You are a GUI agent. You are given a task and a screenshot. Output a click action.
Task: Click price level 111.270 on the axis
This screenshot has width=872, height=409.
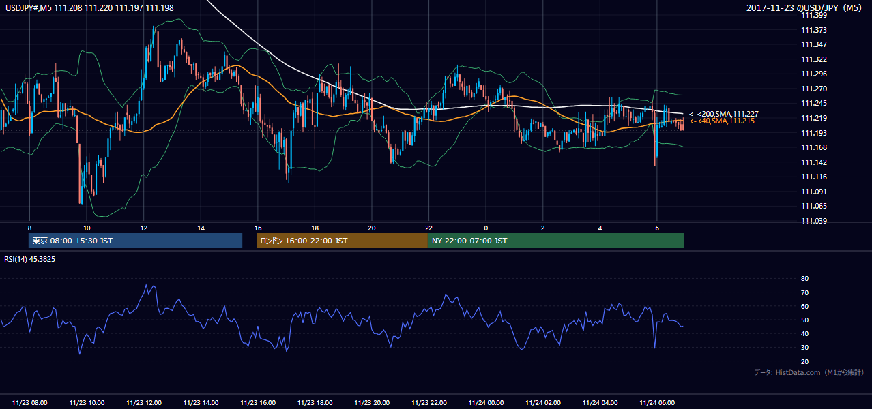(x=814, y=89)
